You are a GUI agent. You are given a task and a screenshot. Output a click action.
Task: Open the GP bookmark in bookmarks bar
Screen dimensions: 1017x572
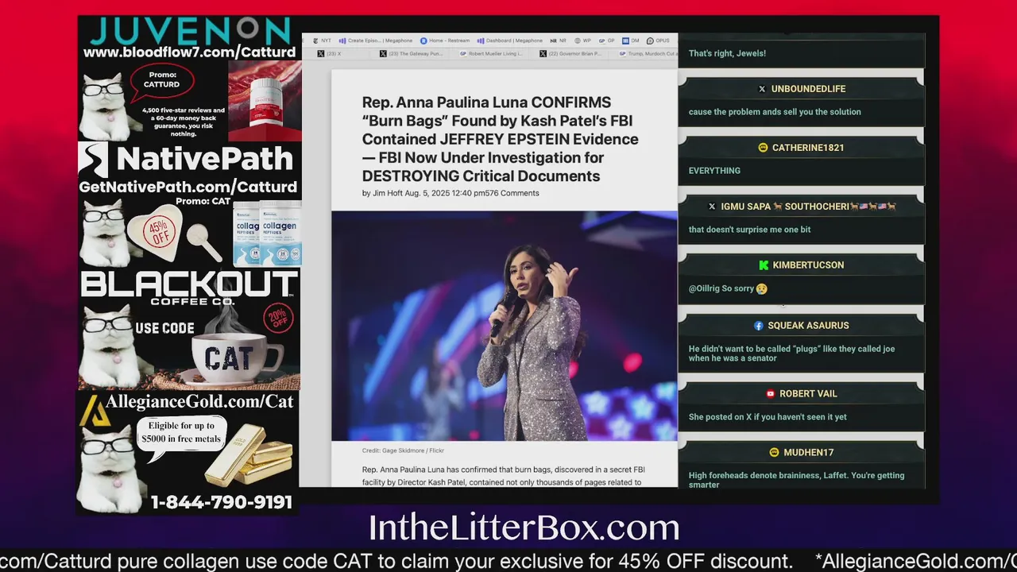coord(606,41)
